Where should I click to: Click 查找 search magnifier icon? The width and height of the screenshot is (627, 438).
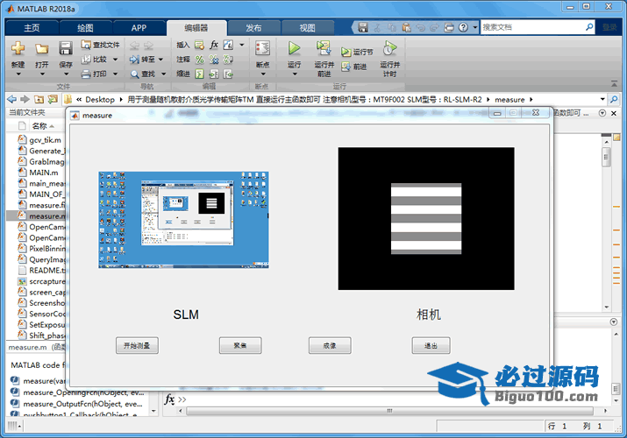click(135, 74)
